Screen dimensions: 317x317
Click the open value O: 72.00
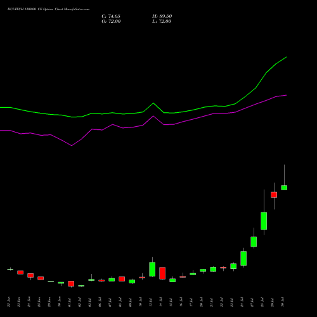click(x=111, y=22)
